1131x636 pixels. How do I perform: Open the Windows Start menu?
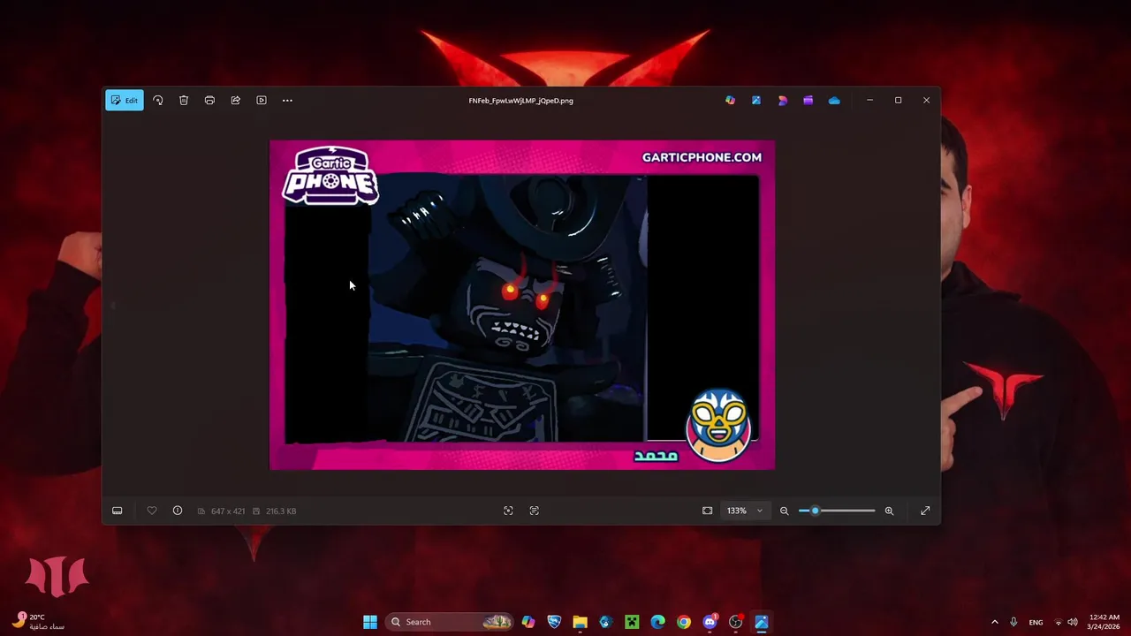click(370, 622)
